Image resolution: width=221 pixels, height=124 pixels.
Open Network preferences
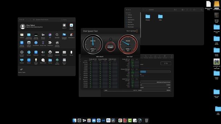tap(29, 53)
